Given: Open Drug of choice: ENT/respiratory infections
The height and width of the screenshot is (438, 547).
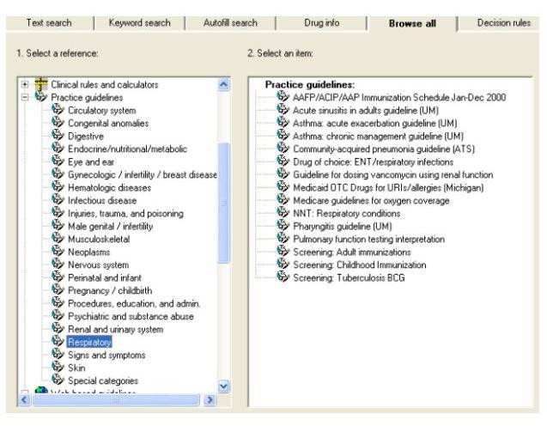Looking at the screenshot, I should pos(373,162).
